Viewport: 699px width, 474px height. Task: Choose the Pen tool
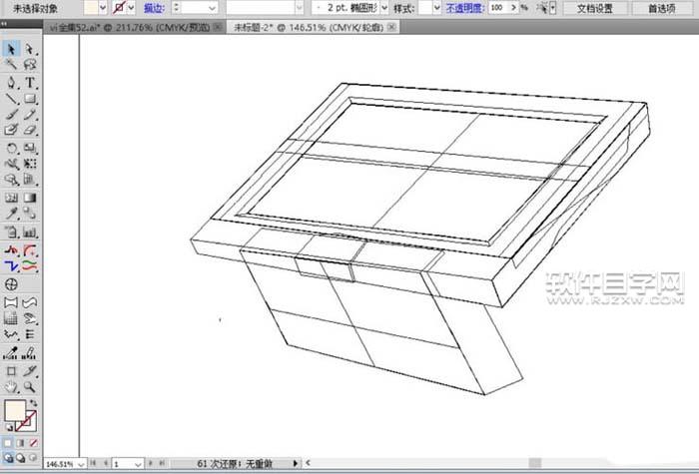coord(11,82)
